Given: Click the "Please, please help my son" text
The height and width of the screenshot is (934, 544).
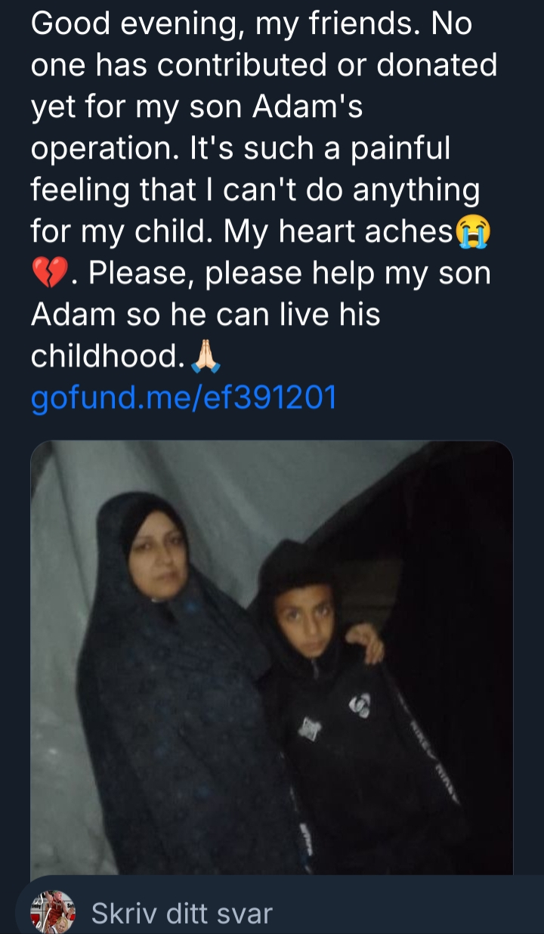Looking at the screenshot, I should point(287,274).
